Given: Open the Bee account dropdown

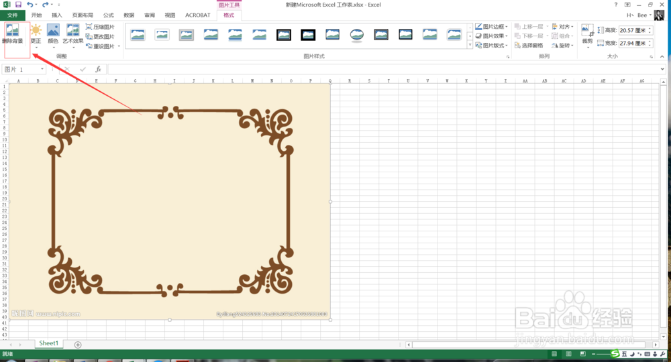Looking at the screenshot, I should point(644,15).
